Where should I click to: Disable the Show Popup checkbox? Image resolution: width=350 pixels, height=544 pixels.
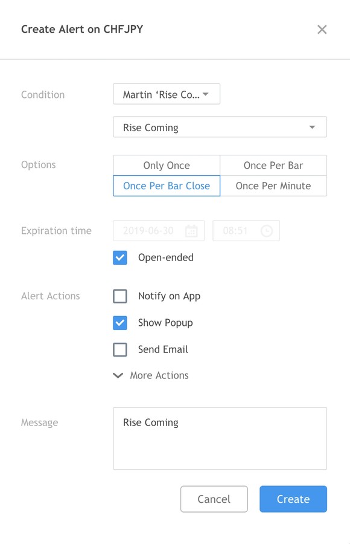click(x=120, y=323)
